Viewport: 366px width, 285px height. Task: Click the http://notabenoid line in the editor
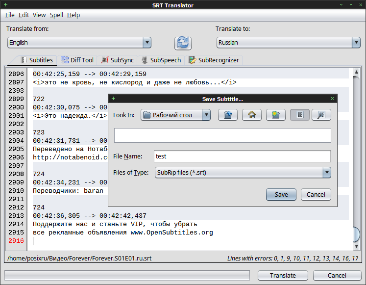pyautogui.click(x=70, y=157)
